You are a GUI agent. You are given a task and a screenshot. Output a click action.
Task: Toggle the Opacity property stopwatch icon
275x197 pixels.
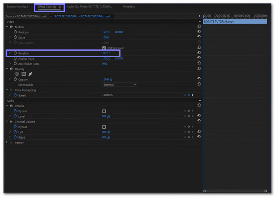point(15,79)
